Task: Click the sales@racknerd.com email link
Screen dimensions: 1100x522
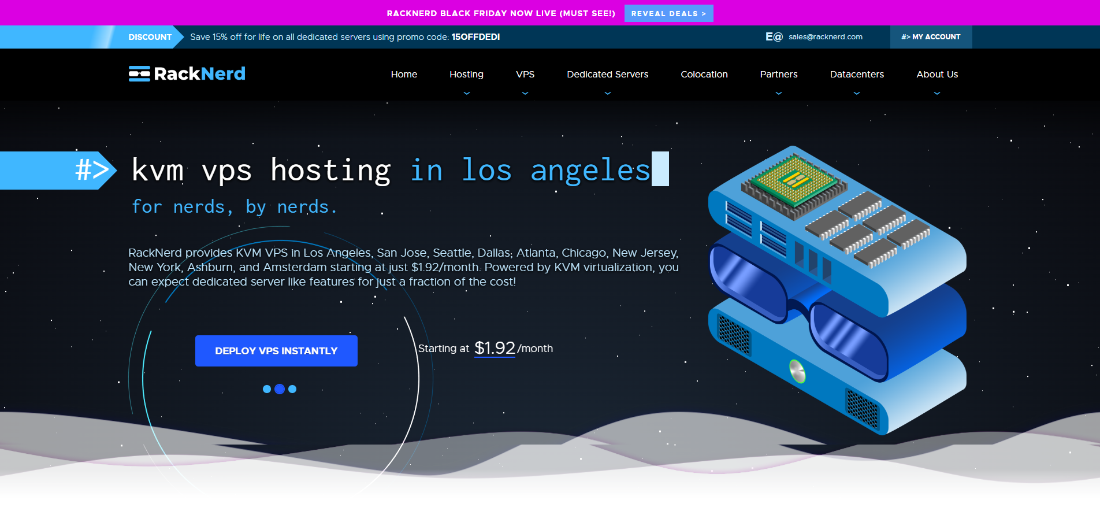Action: (x=825, y=37)
